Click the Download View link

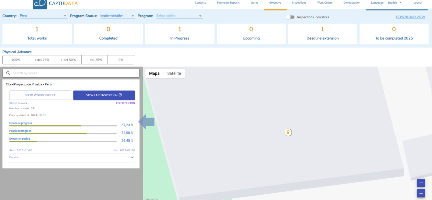pos(410,17)
